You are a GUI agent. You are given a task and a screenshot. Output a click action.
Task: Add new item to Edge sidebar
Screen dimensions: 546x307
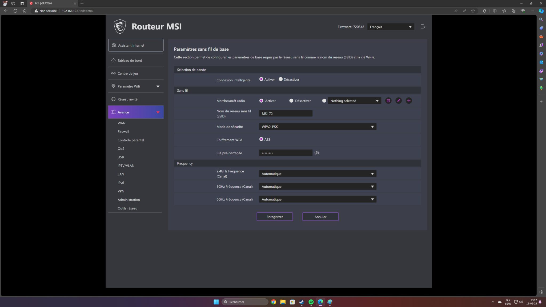pyautogui.click(x=541, y=102)
